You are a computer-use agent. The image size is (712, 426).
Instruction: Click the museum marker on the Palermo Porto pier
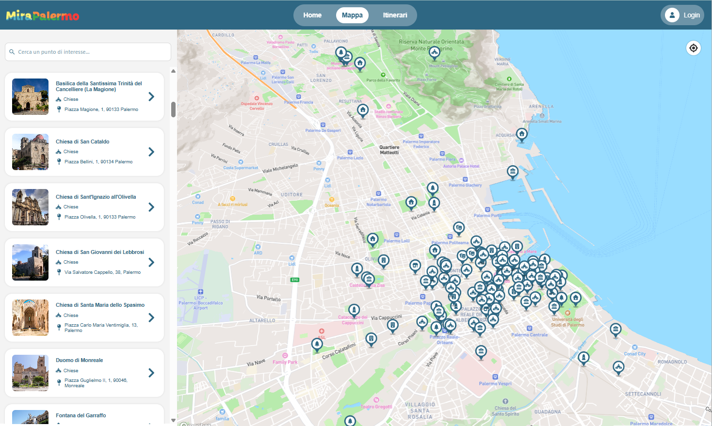point(513,171)
